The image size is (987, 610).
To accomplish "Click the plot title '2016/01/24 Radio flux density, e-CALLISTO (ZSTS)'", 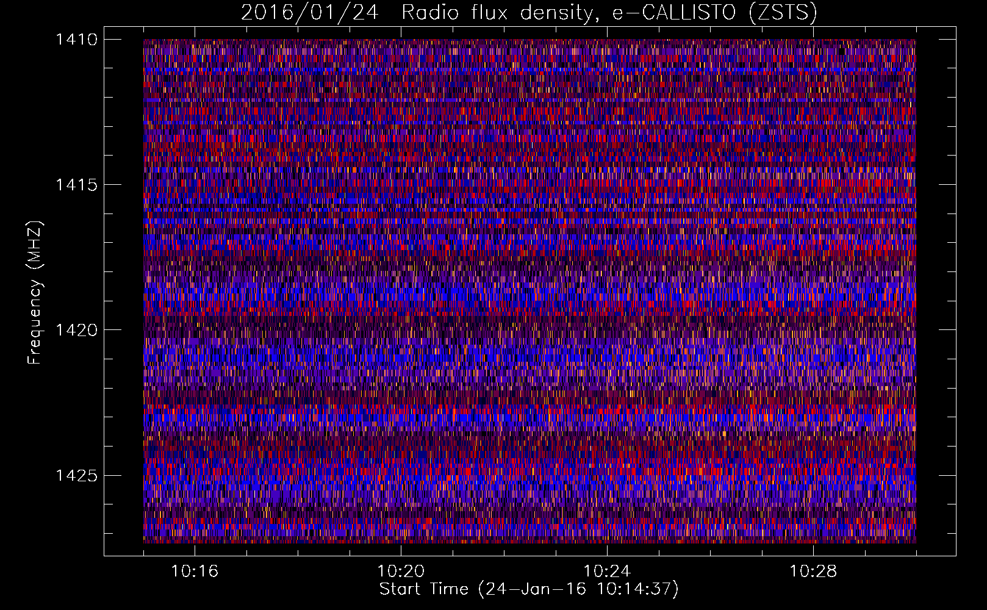I will click(x=529, y=13).
